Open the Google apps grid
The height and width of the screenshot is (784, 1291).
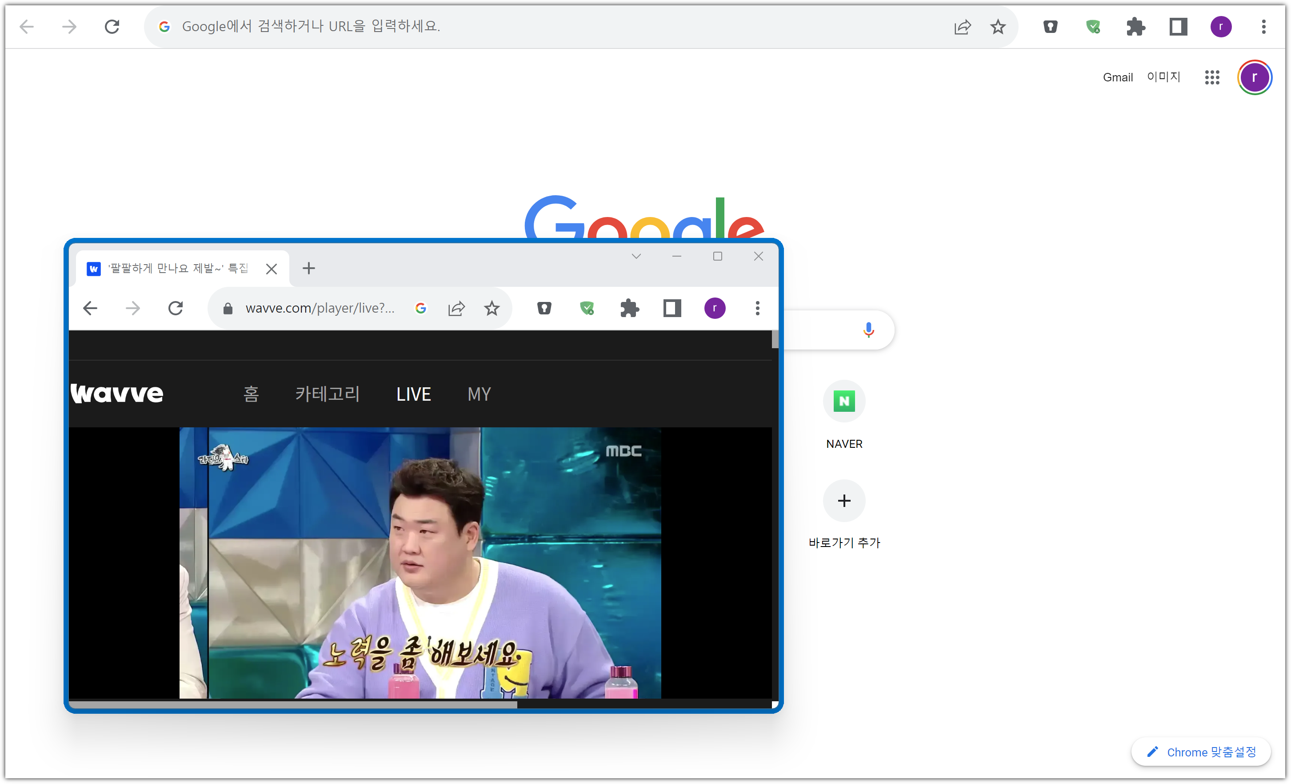pos(1212,78)
